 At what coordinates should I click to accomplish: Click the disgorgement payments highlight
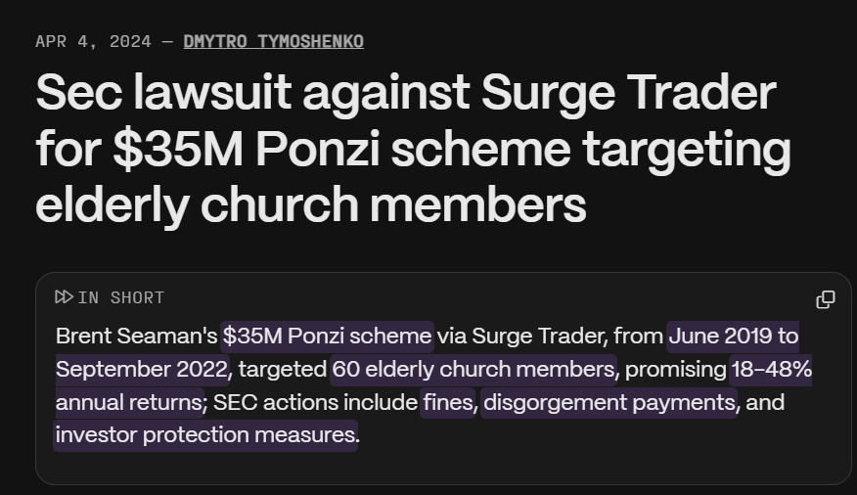pyautogui.click(x=609, y=403)
